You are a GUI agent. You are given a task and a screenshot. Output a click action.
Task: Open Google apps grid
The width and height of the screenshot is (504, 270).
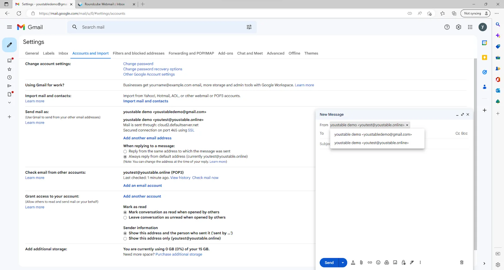(x=470, y=27)
